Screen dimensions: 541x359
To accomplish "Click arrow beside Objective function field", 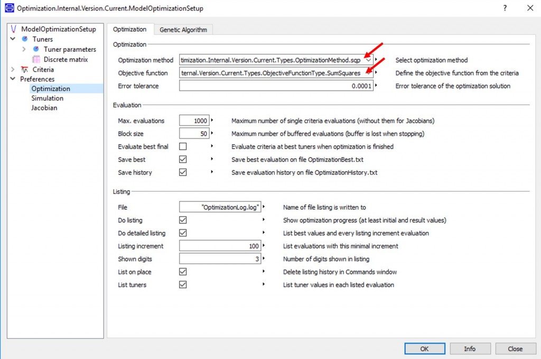I will coord(376,73).
